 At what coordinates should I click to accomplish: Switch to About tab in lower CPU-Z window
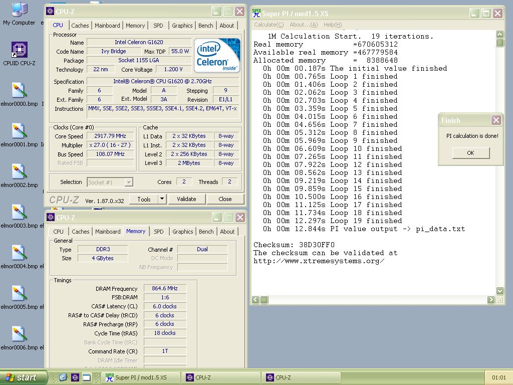point(227,232)
